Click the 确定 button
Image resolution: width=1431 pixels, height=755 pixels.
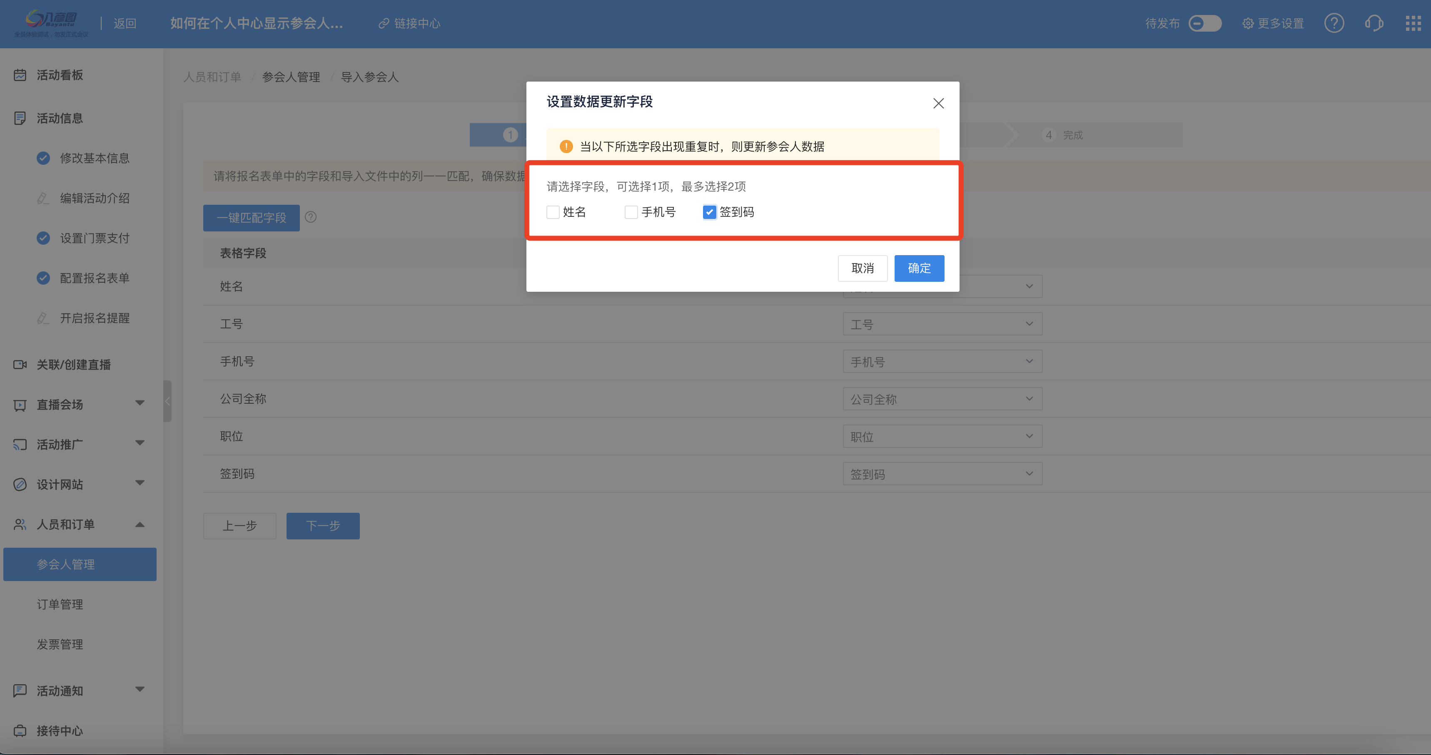point(919,268)
